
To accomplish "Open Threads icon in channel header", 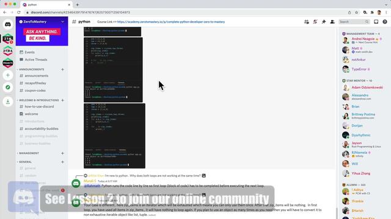I will tap(307, 22).
